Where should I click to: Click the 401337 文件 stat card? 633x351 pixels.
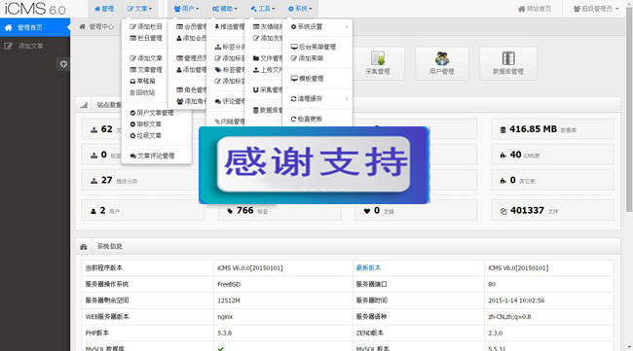[x=552, y=210]
